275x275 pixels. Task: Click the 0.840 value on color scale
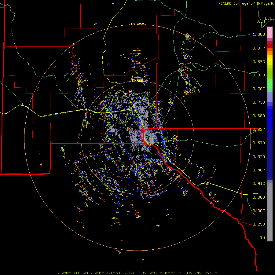259,75
